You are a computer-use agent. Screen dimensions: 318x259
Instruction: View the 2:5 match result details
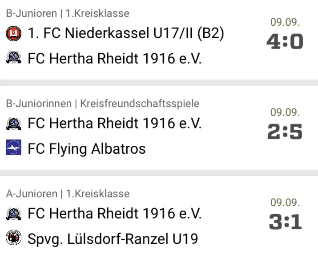285,132
